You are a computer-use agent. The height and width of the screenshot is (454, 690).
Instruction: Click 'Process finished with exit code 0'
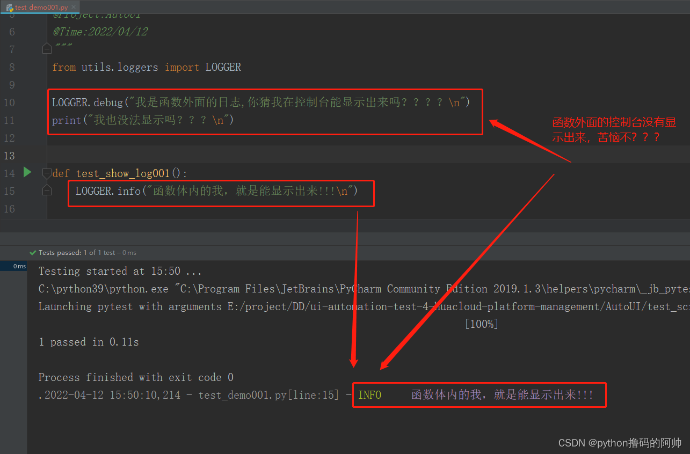coord(136,377)
